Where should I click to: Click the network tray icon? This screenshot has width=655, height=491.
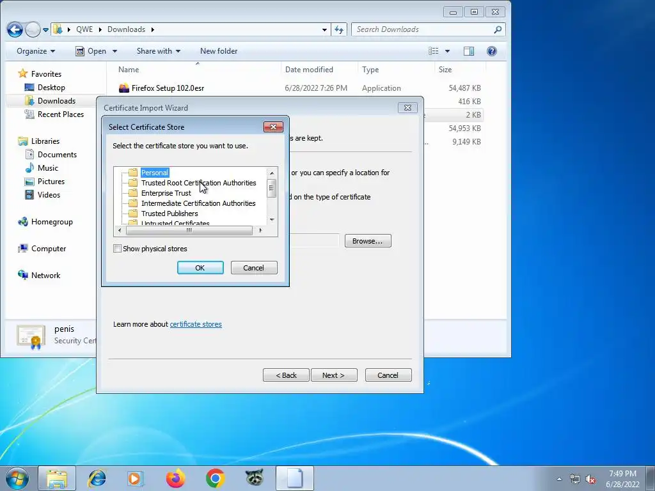575,479
